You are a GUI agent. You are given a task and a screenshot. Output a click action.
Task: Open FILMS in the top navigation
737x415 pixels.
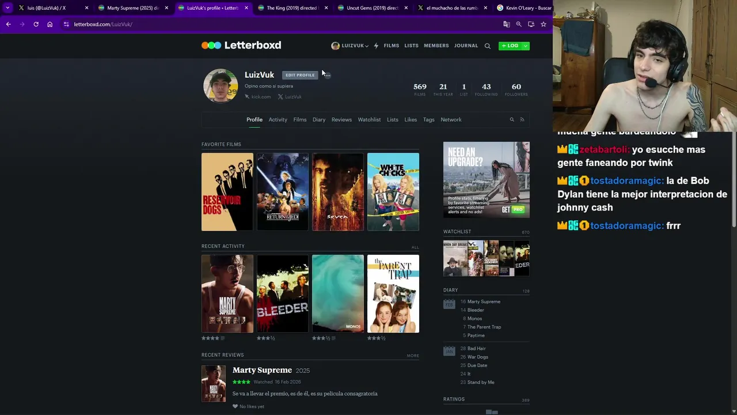pyautogui.click(x=392, y=46)
